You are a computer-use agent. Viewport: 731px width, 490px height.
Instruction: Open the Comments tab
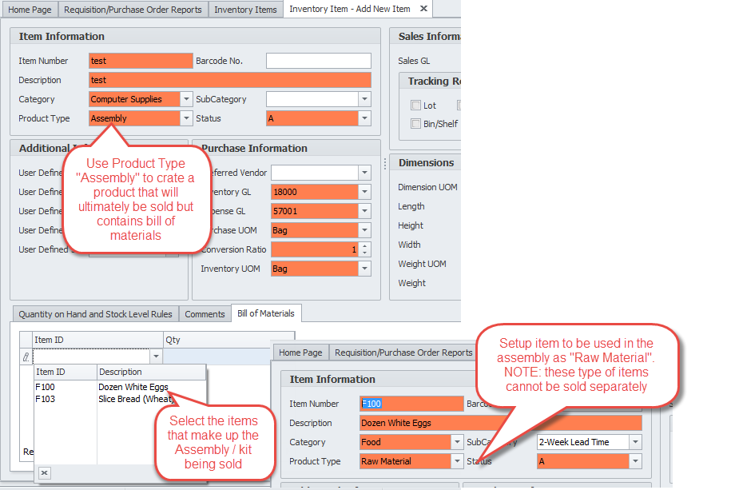[x=205, y=314]
